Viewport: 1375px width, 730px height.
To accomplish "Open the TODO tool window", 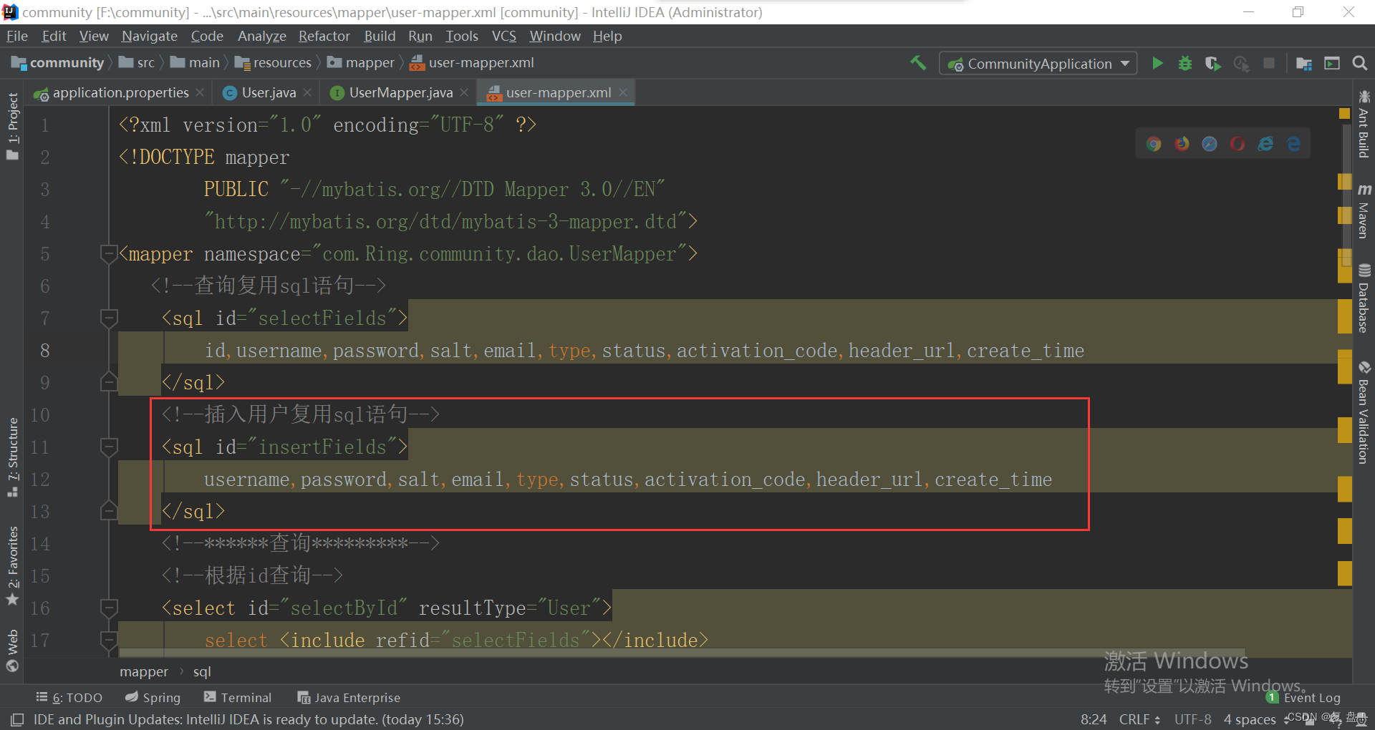I will [x=69, y=698].
